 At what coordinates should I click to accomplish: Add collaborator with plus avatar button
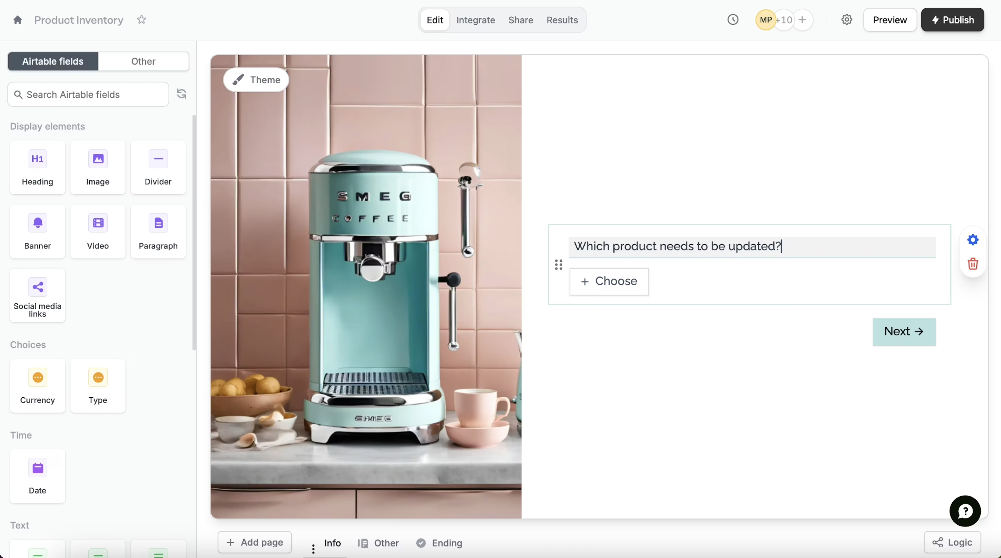pyautogui.click(x=803, y=20)
